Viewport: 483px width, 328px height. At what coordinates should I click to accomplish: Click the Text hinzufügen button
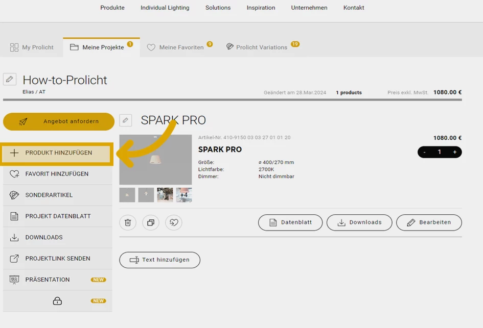159,260
